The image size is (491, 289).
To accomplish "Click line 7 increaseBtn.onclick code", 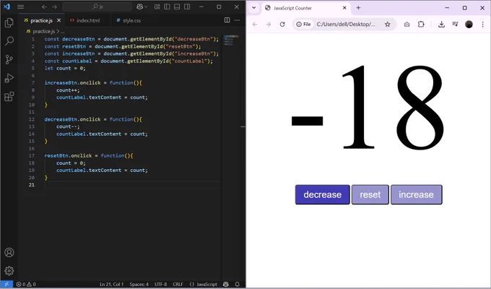I will point(93,83).
